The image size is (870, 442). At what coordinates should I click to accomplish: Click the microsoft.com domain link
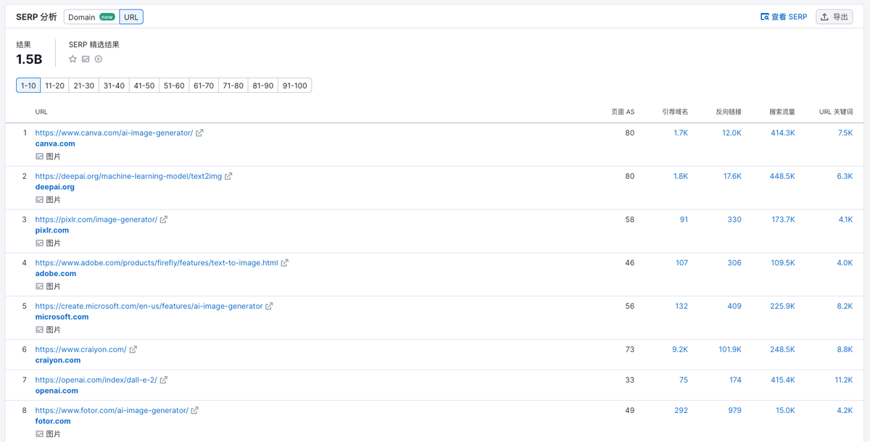62,317
